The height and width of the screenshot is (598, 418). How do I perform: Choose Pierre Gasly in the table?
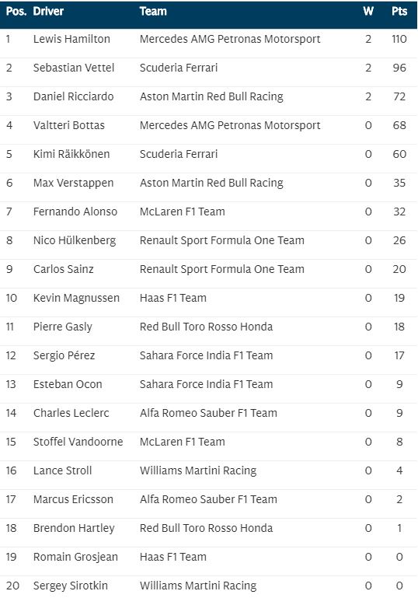point(62,327)
